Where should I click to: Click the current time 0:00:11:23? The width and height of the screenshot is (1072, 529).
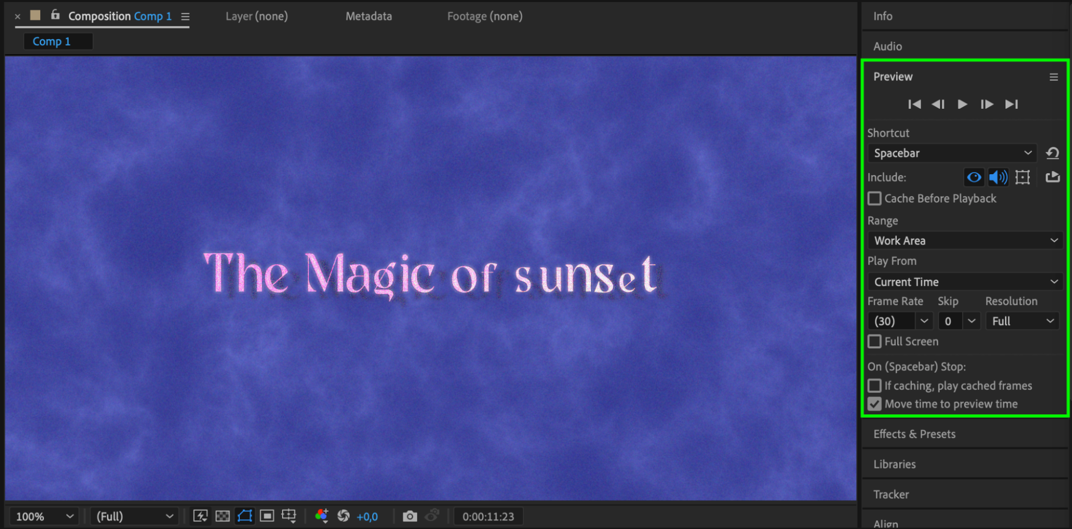tap(489, 517)
